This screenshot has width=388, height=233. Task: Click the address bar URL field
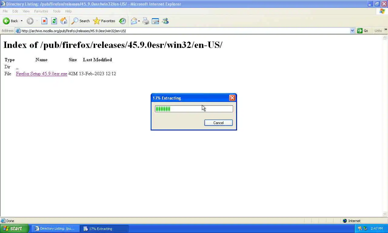[x=185, y=31]
